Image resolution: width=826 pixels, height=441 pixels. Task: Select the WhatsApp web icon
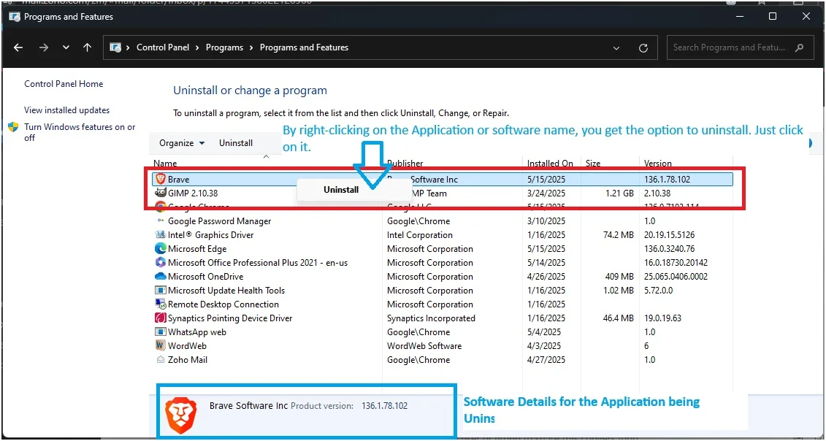pos(161,332)
